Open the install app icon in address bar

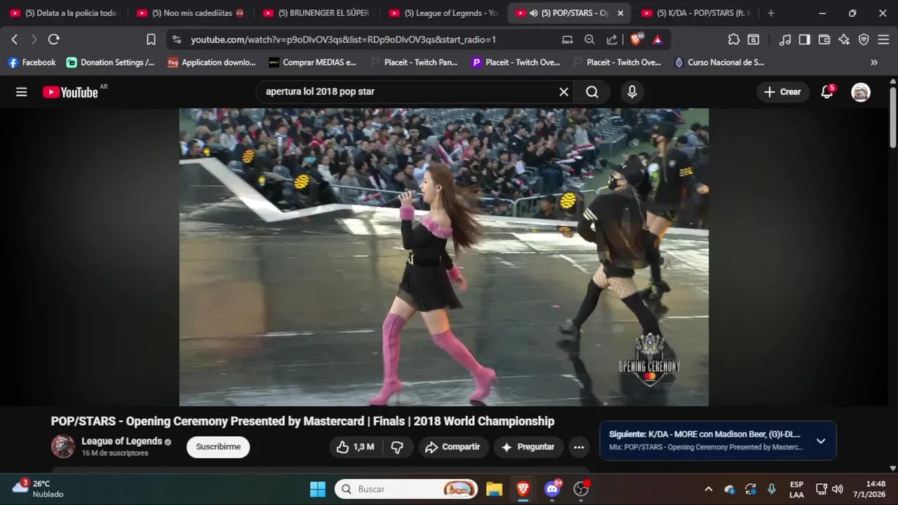point(567,39)
